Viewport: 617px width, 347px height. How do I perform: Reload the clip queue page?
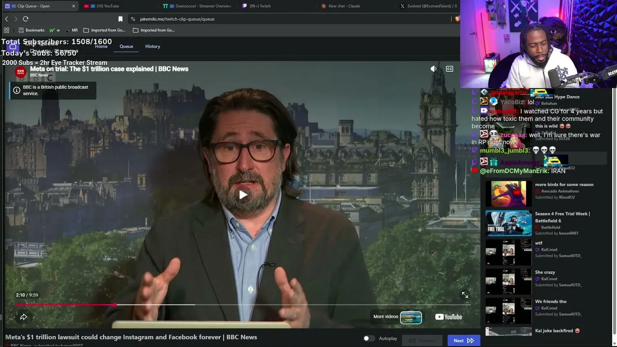click(x=26, y=19)
